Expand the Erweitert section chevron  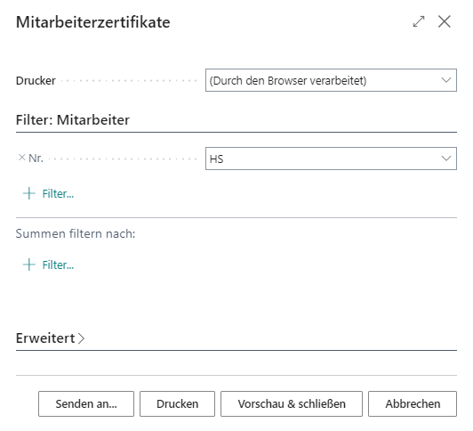pyautogui.click(x=81, y=338)
